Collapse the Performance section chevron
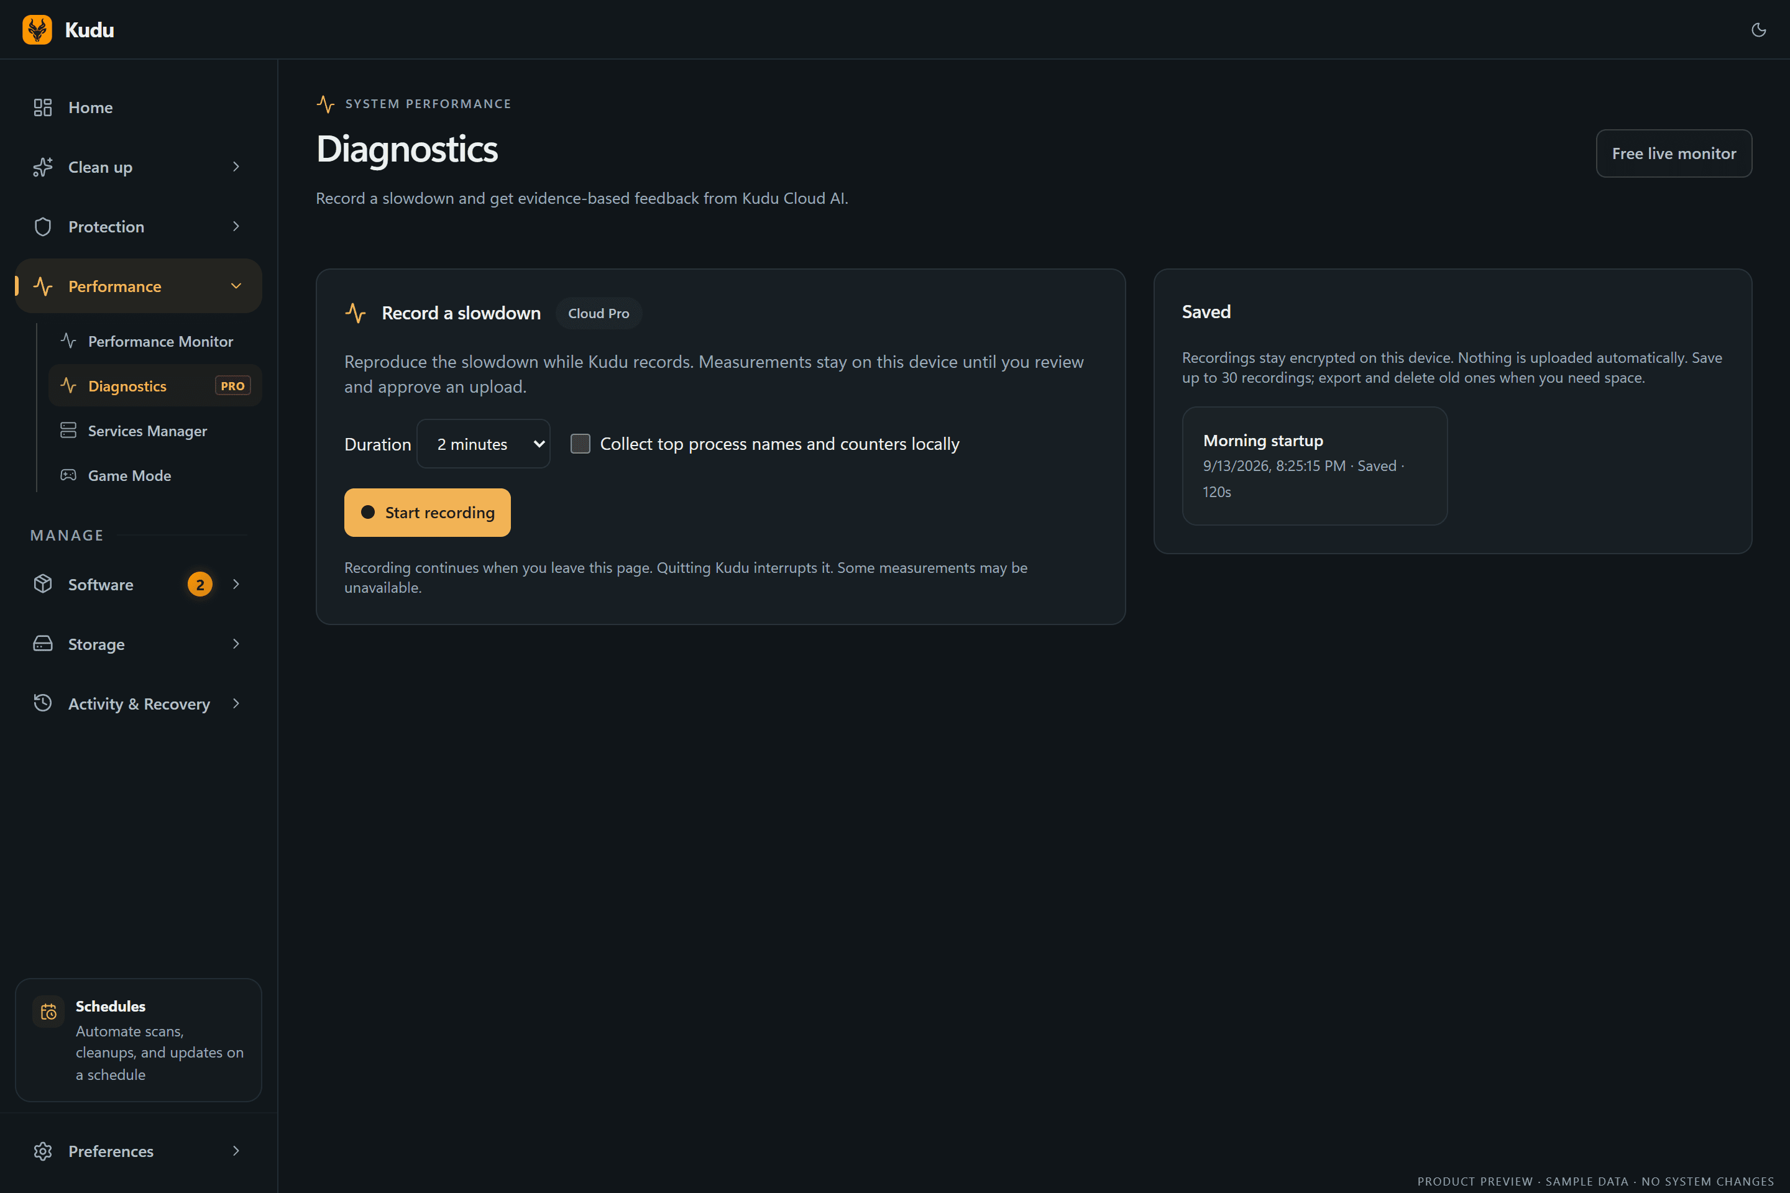Viewport: 1790px width, 1193px height. coord(236,286)
